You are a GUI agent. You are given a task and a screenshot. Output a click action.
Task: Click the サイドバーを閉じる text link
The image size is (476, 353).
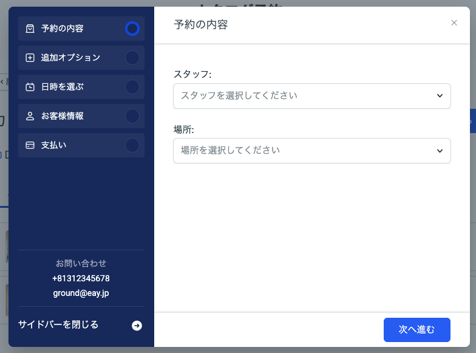coord(58,324)
